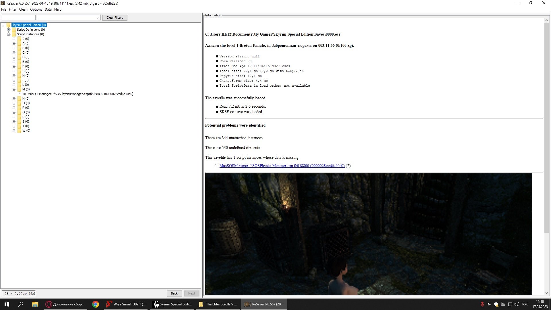Expand the S (0) folder node

coord(14,121)
